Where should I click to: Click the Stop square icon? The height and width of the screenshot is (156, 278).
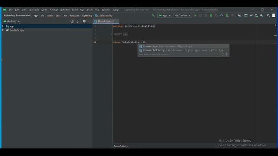(x=232, y=16)
